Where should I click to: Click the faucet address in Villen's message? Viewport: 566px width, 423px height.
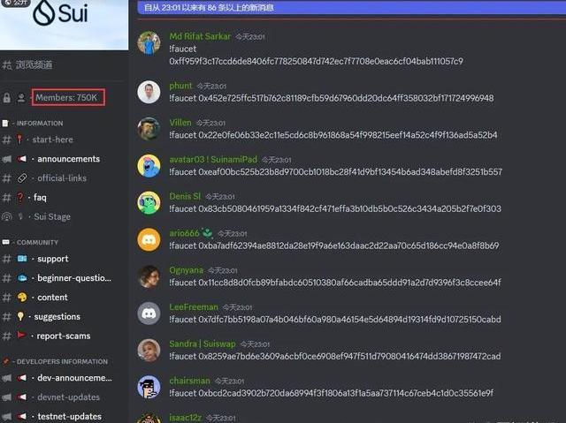pos(348,135)
